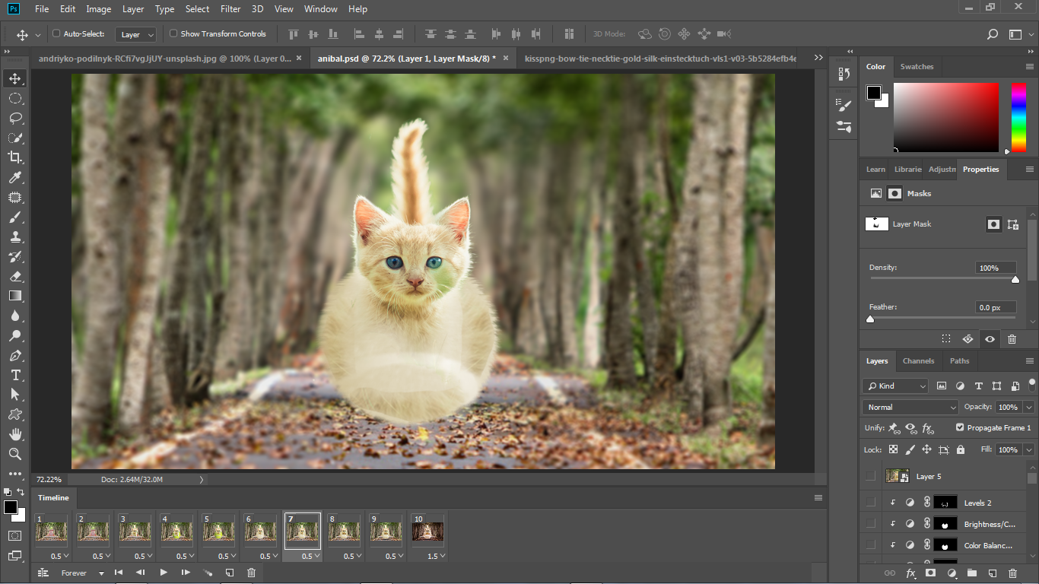Lock all layer attributes padlock
Image resolution: width=1039 pixels, height=584 pixels.
pos(961,449)
